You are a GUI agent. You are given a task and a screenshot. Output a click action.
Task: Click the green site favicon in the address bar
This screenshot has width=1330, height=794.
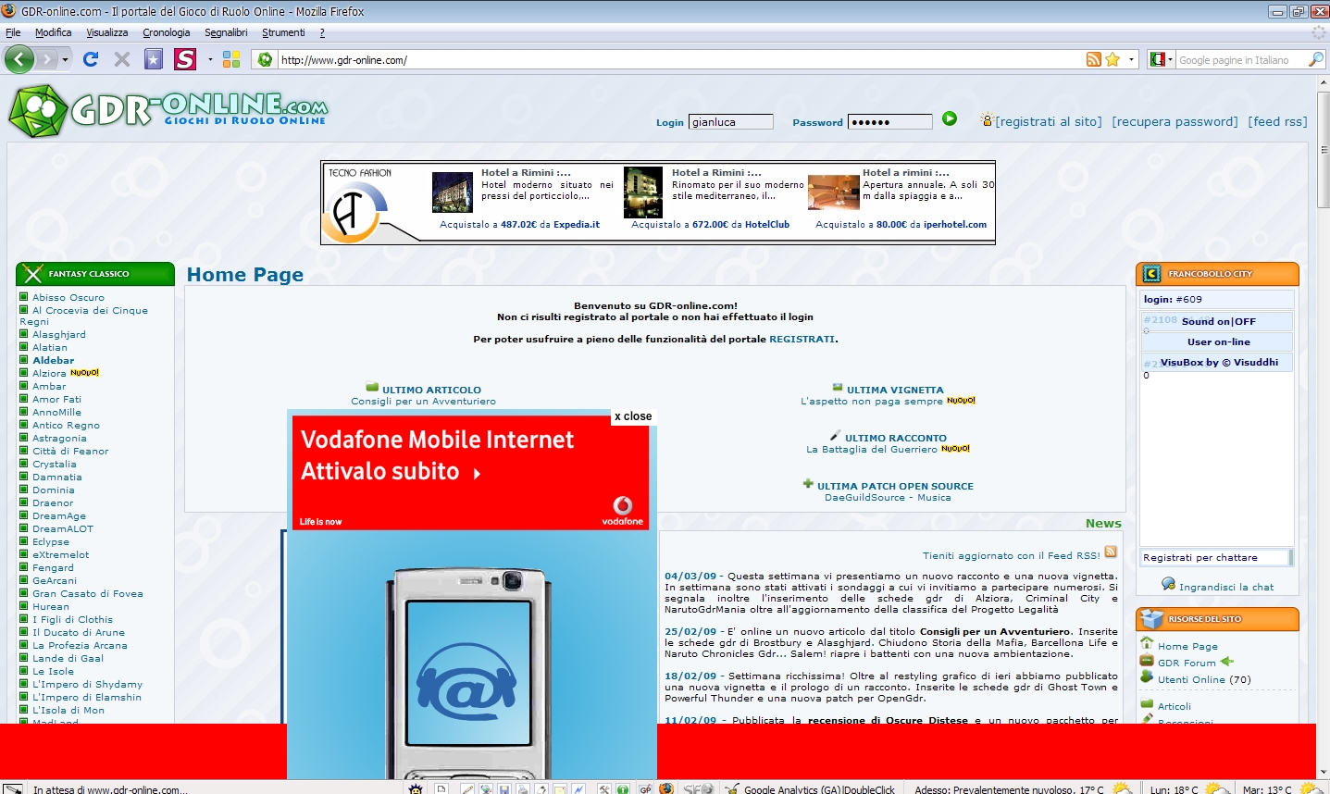pyautogui.click(x=266, y=60)
